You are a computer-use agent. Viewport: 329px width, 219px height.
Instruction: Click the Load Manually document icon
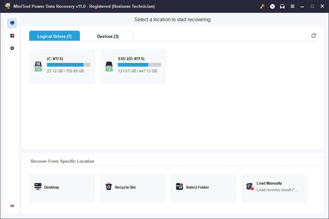(x=250, y=186)
